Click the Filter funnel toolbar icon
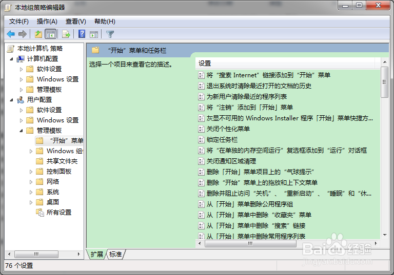 tap(110, 34)
